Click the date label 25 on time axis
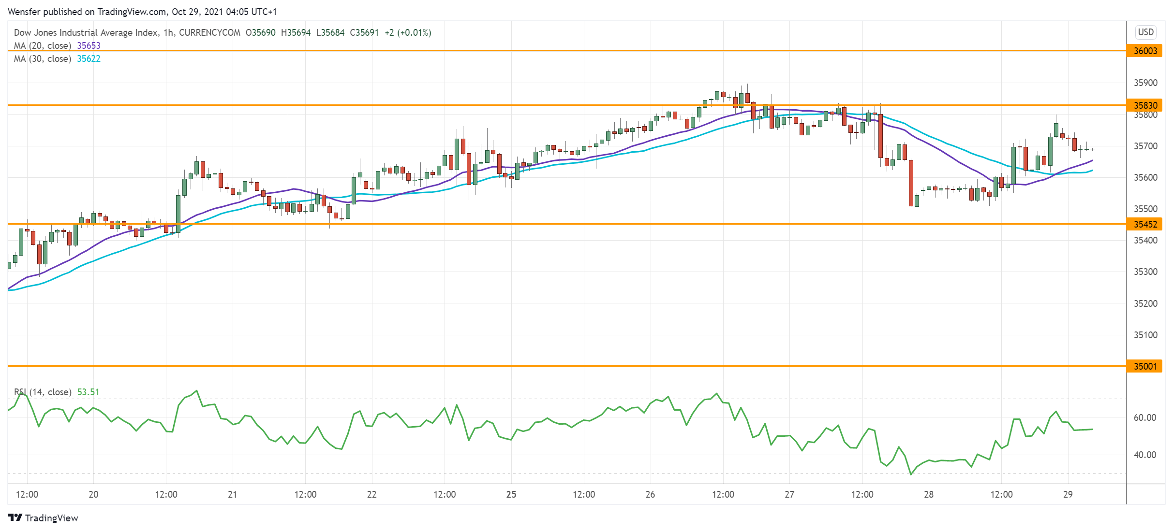Screen dimensions: 1173x531 coord(511,494)
